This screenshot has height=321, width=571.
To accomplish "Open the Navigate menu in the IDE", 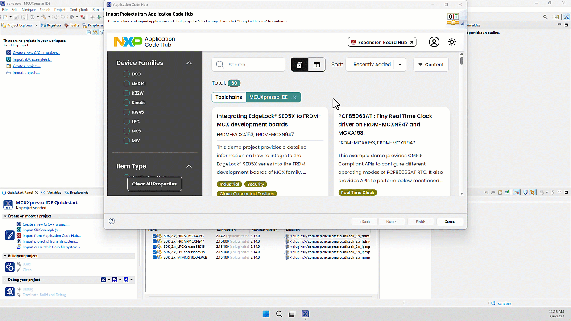I will click(29, 10).
